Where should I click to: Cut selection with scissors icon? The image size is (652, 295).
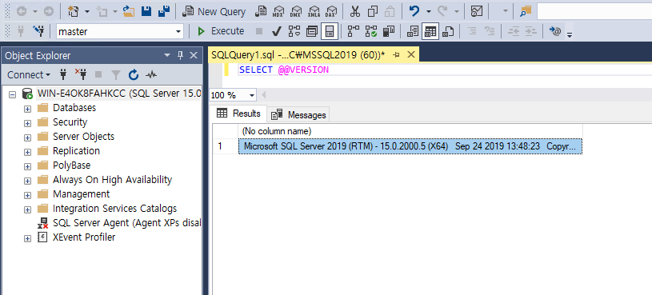tap(354, 12)
